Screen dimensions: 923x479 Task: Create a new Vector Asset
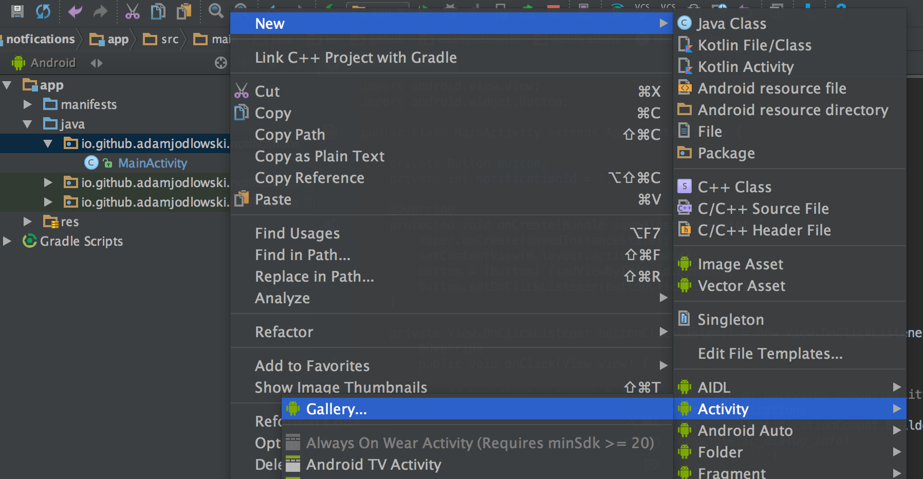click(789, 286)
